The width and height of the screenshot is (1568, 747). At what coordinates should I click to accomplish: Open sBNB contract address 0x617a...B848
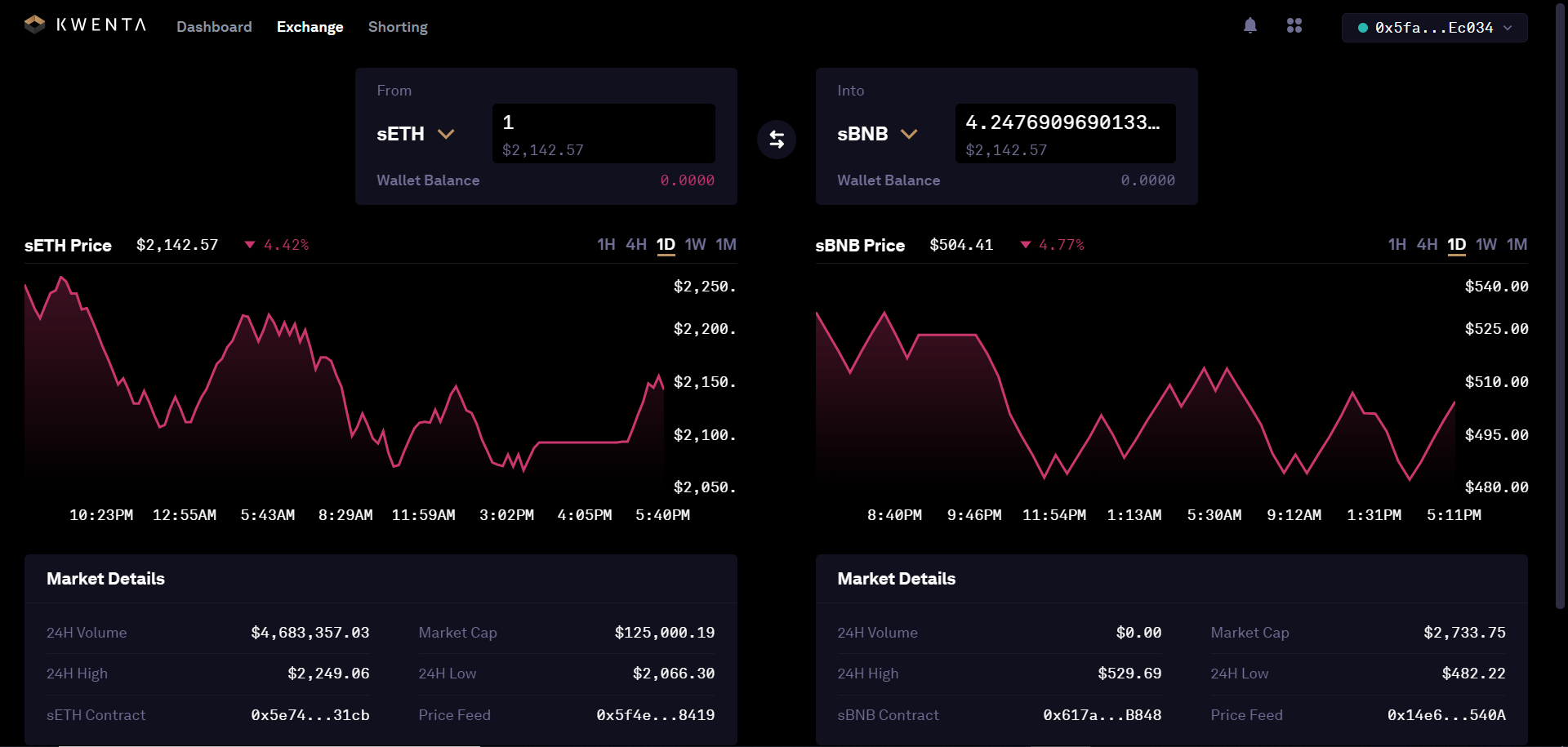click(x=1102, y=715)
